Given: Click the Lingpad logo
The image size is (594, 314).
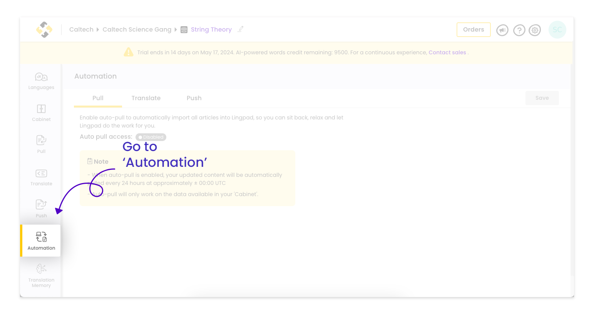Looking at the screenshot, I should pyautogui.click(x=44, y=30).
